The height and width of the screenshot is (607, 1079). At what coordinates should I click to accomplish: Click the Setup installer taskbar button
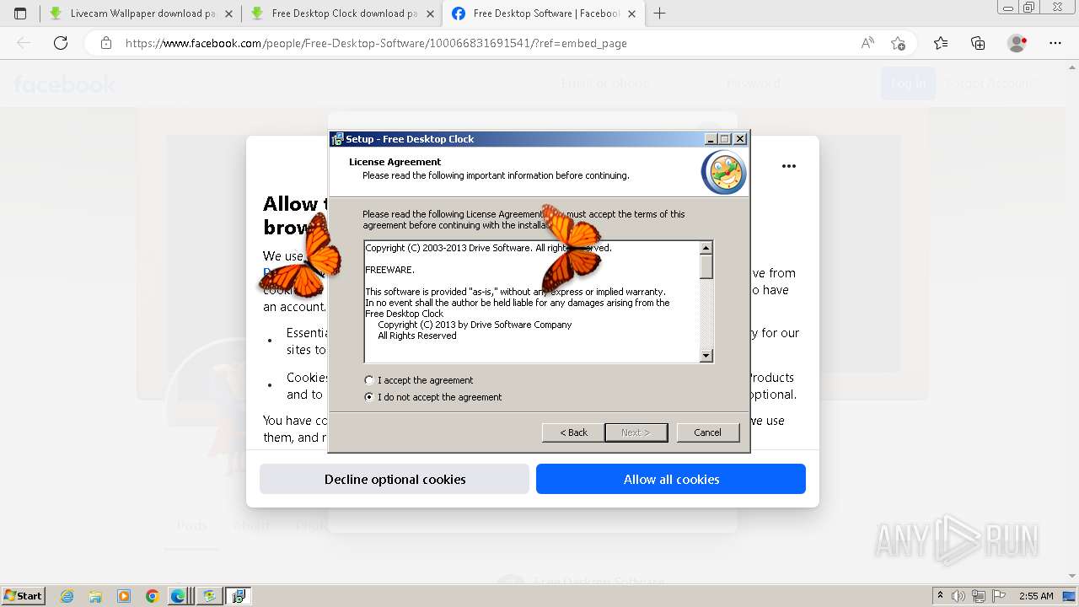coord(238,596)
